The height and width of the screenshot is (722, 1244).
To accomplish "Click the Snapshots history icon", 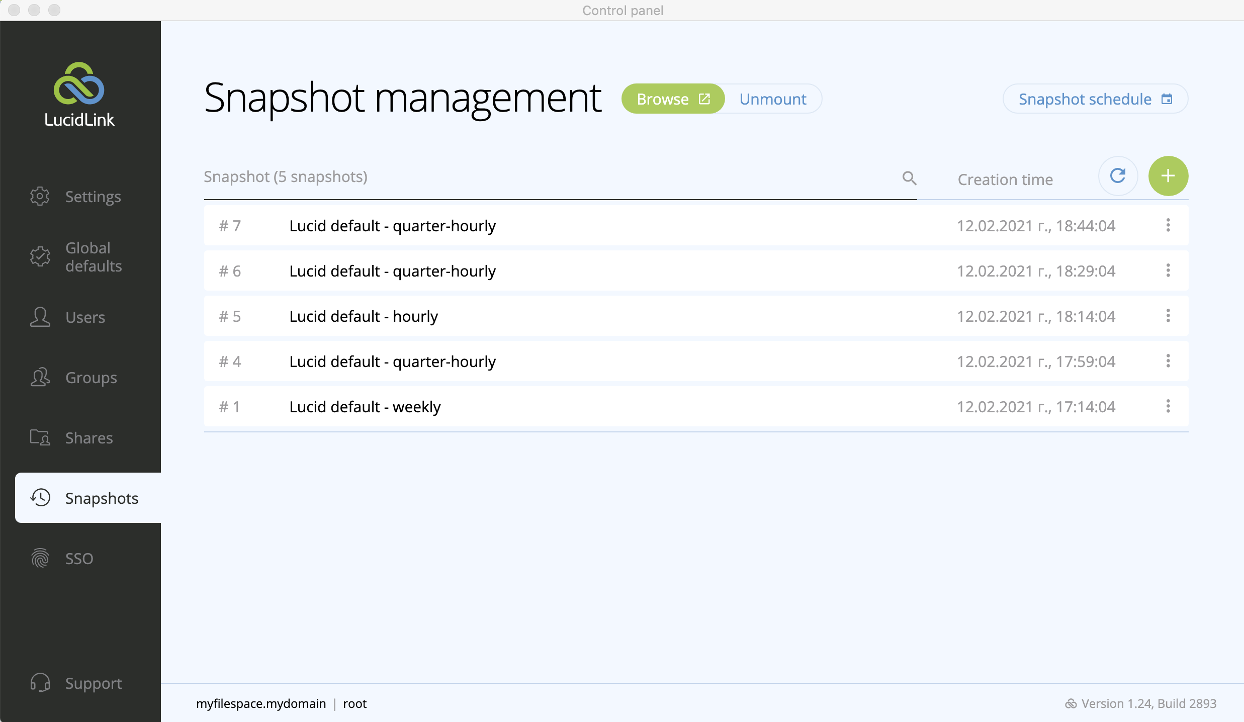I will [40, 498].
